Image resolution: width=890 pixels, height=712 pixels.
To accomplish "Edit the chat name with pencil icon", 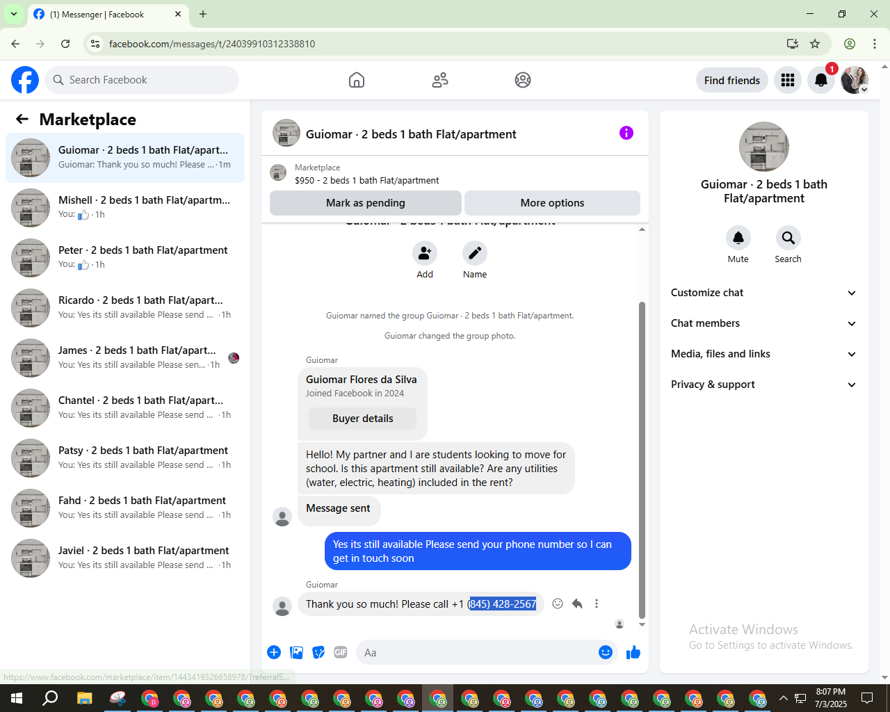I will coord(475,253).
